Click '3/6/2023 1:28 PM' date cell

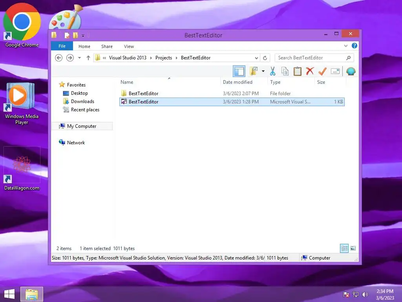[241, 102]
